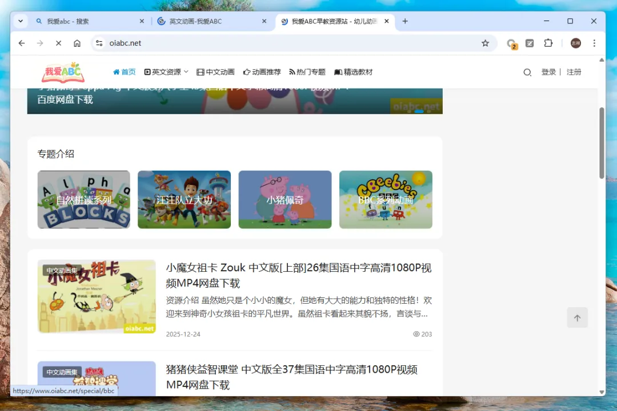This screenshot has width=617, height=411.
Task: Open the browser profile avatar
Action: pyautogui.click(x=576, y=43)
